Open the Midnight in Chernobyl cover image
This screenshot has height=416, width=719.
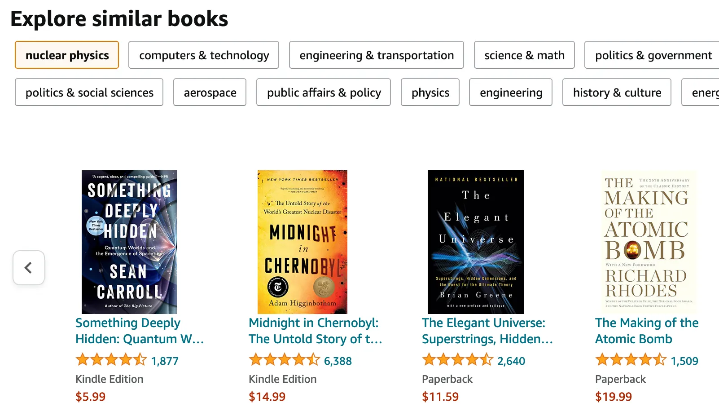pyautogui.click(x=302, y=242)
